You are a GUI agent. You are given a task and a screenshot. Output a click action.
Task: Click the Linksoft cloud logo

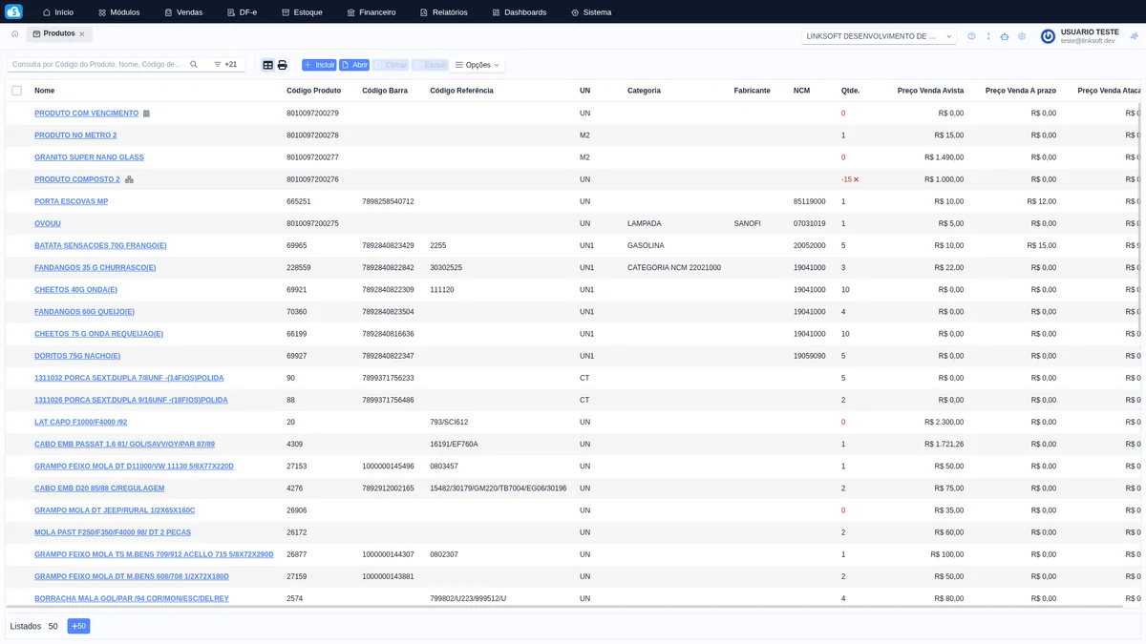[13, 12]
